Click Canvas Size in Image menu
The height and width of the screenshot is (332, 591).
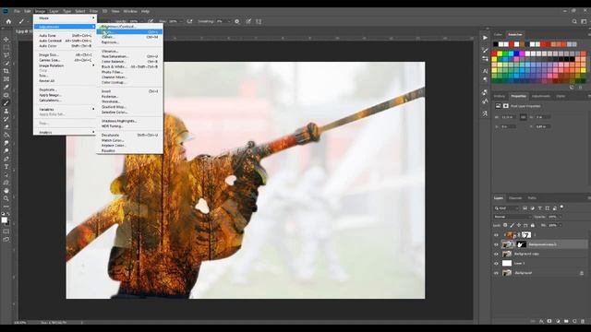[x=65, y=60]
